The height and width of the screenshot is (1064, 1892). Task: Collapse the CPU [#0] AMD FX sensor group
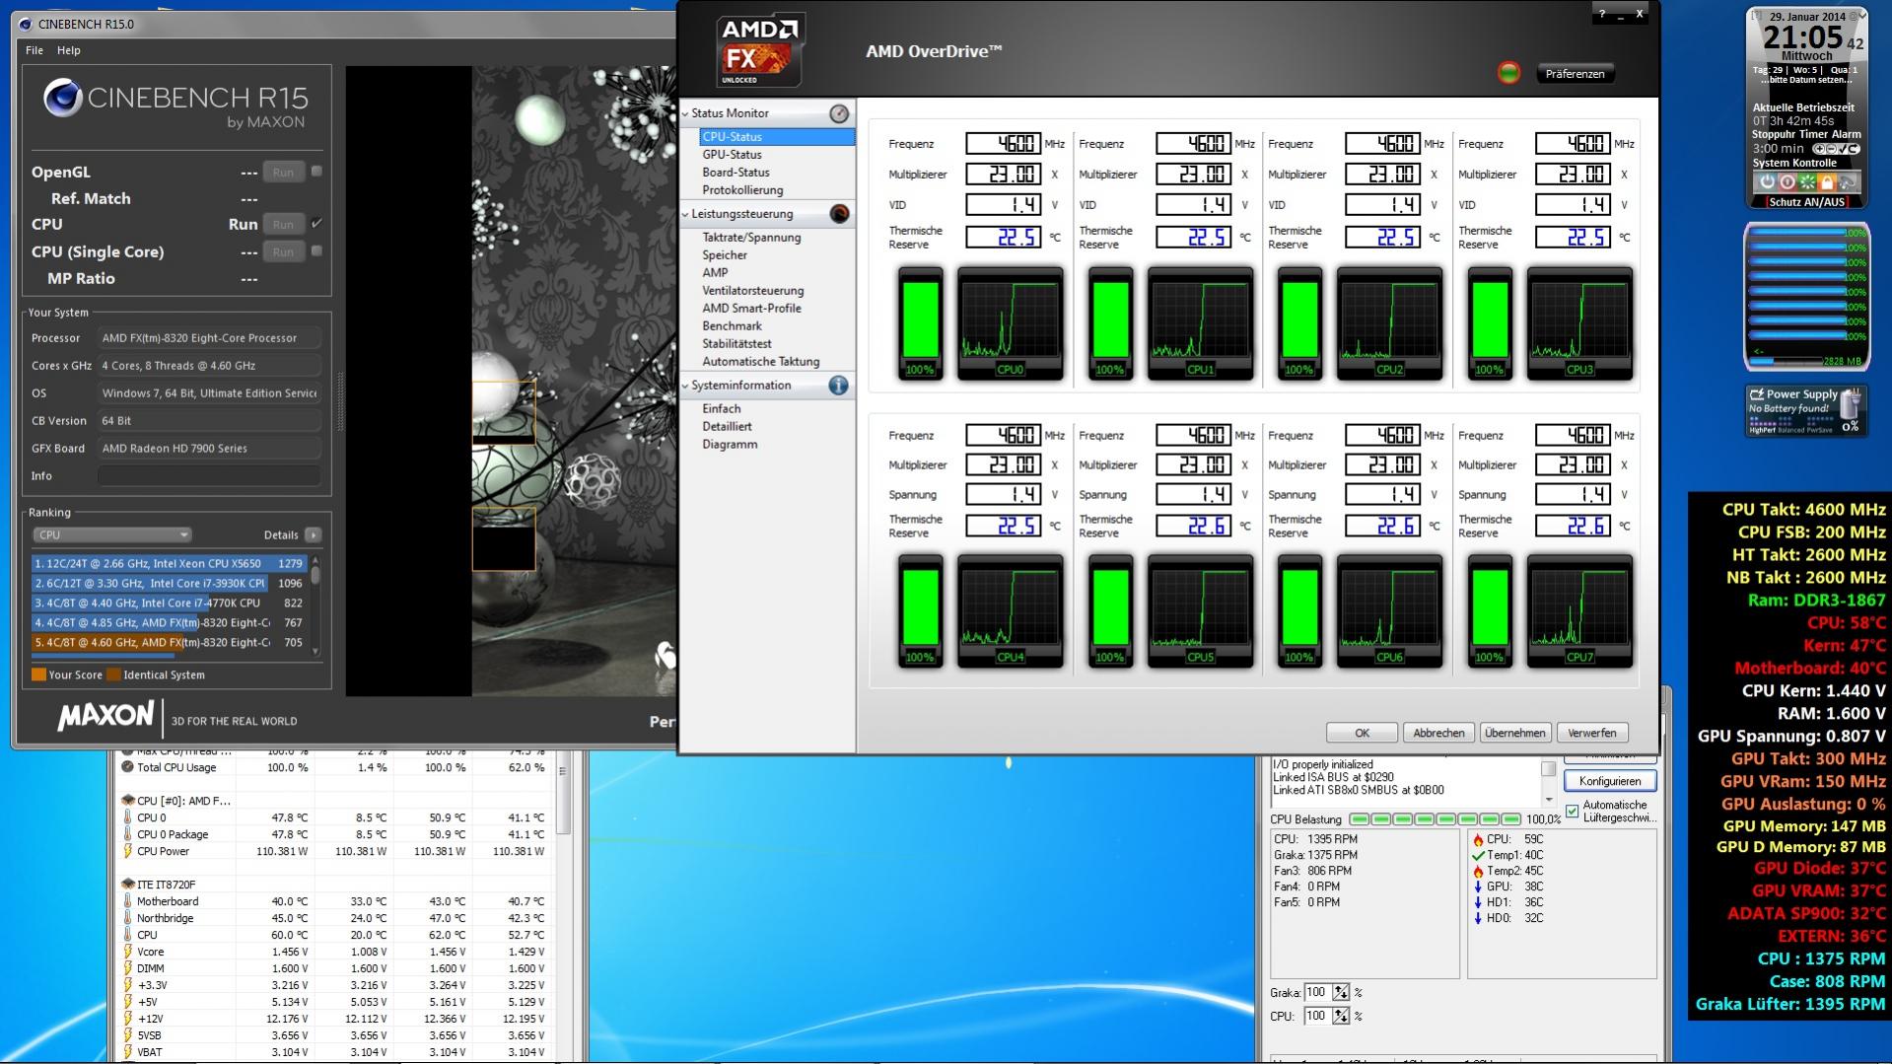click(127, 801)
